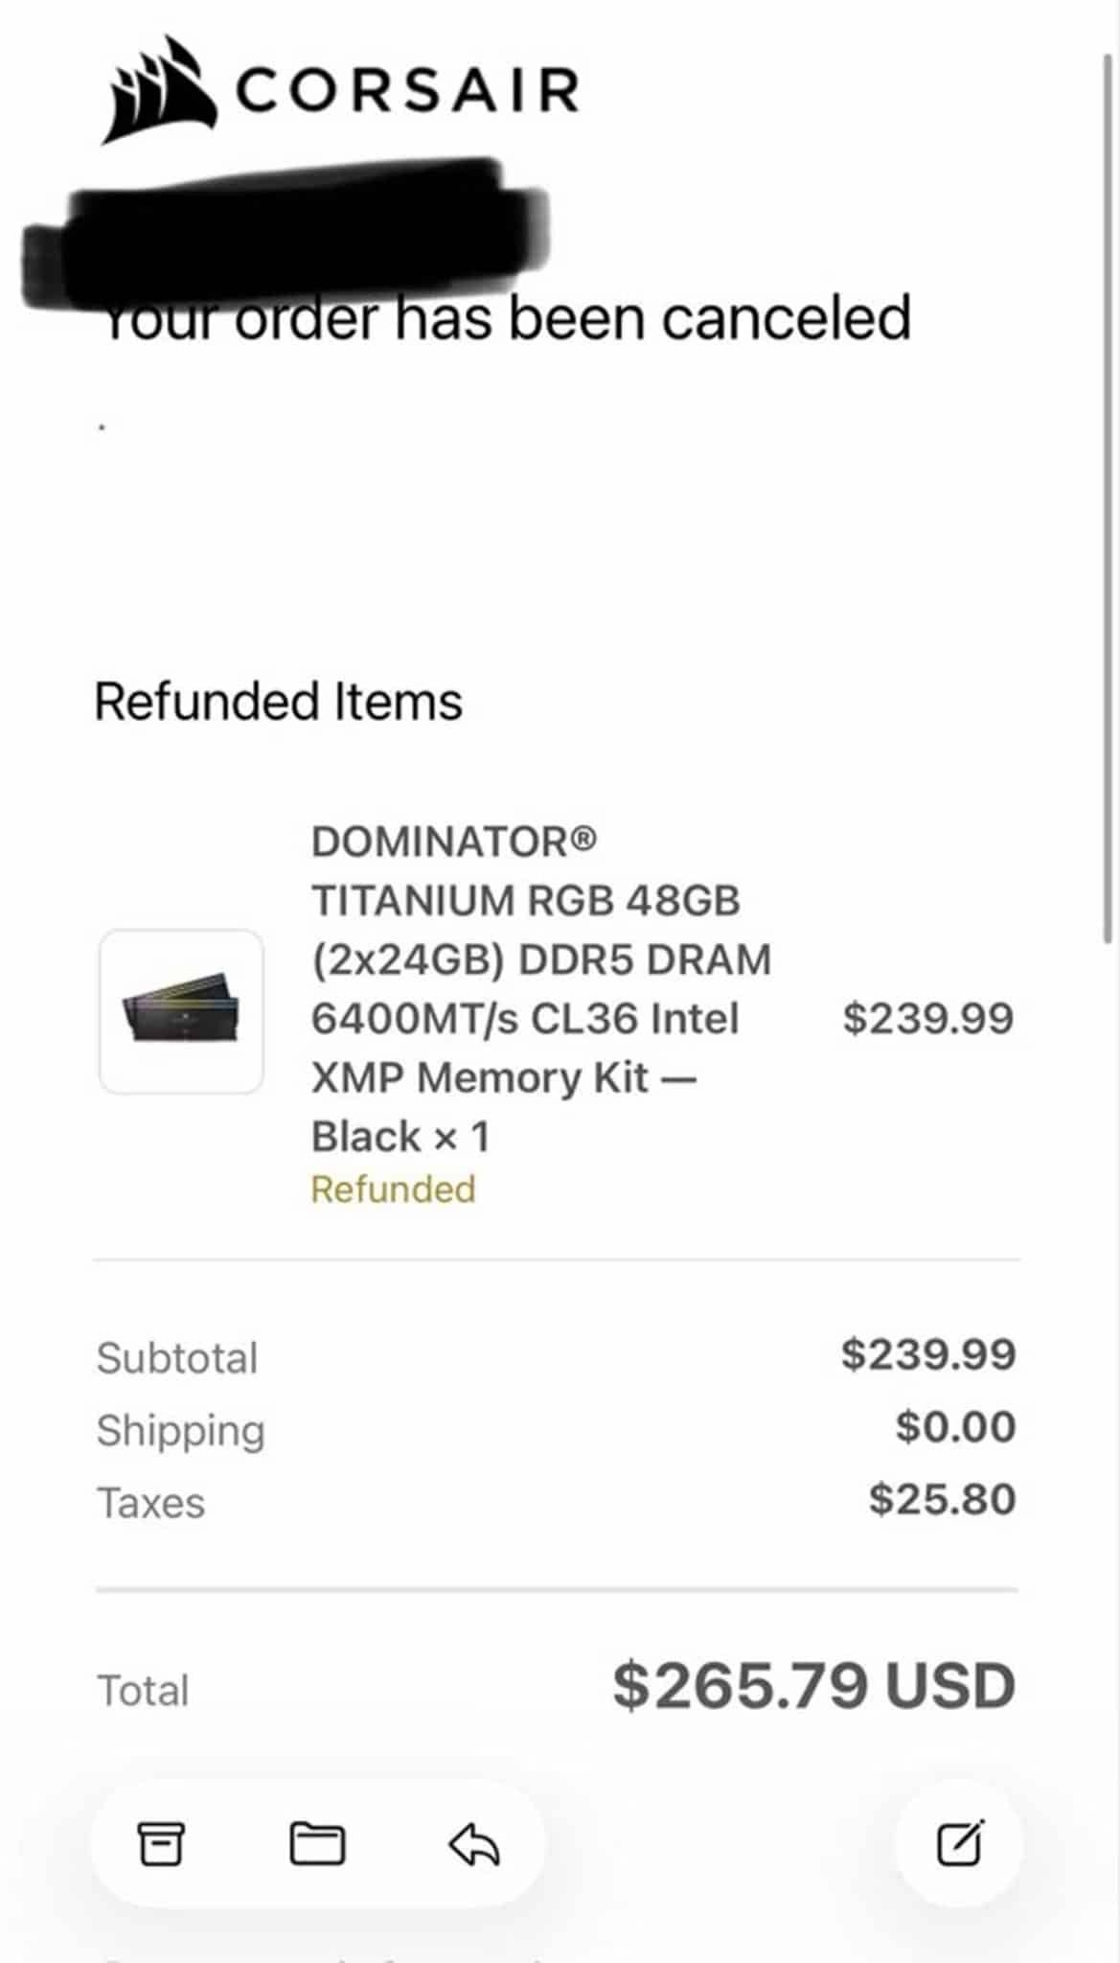Compose a new message with pencil icon
This screenshot has height=1963, width=1120.
click(x=959, y=1843)
